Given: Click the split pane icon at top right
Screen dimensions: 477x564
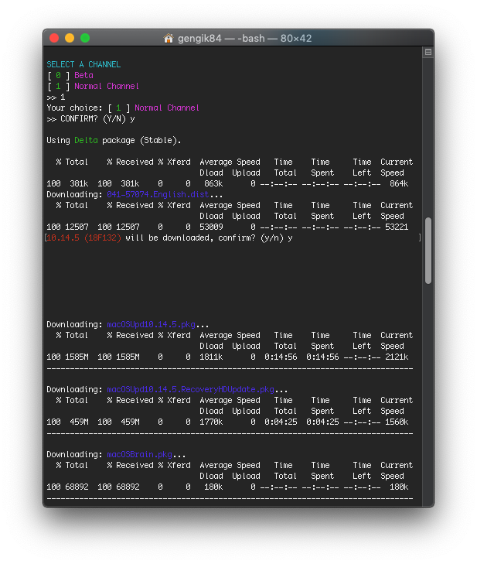Looking at the screenshot, I should (428, 52).
